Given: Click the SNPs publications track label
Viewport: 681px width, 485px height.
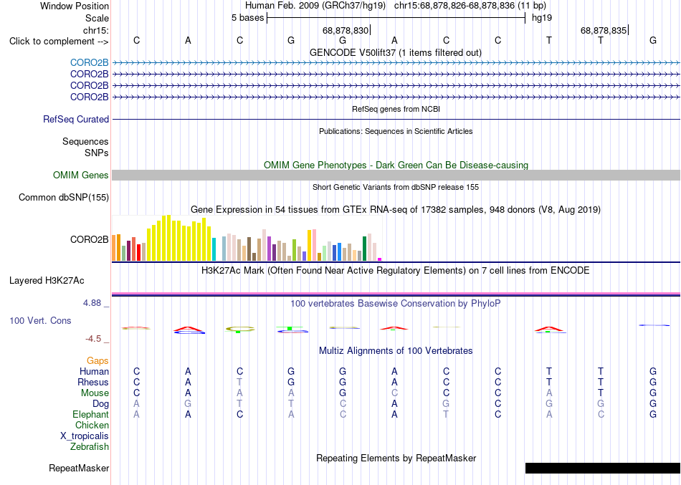Looking at the screenshot, I should click(97, 153).
